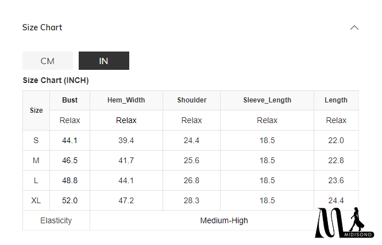The height and width of the screenshot is (245, 382).
Task: Select the S size row label
Action: (x=36, y=141)
